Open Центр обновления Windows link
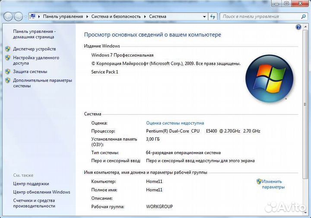Screen dimensions: 311x218 tap(41, 192)
